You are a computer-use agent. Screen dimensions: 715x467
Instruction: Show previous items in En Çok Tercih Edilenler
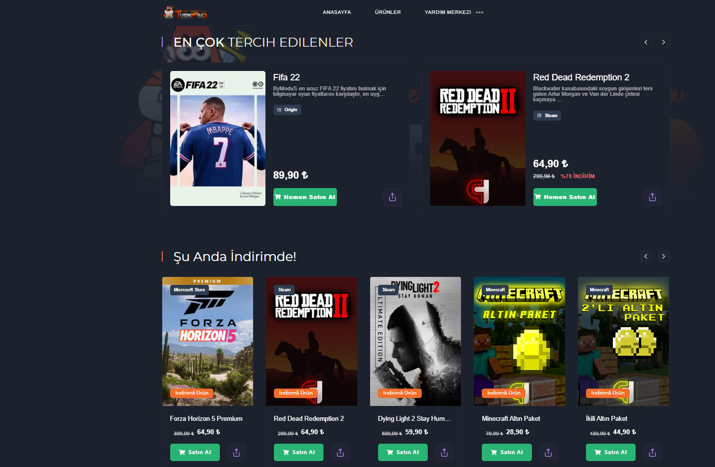646,42
